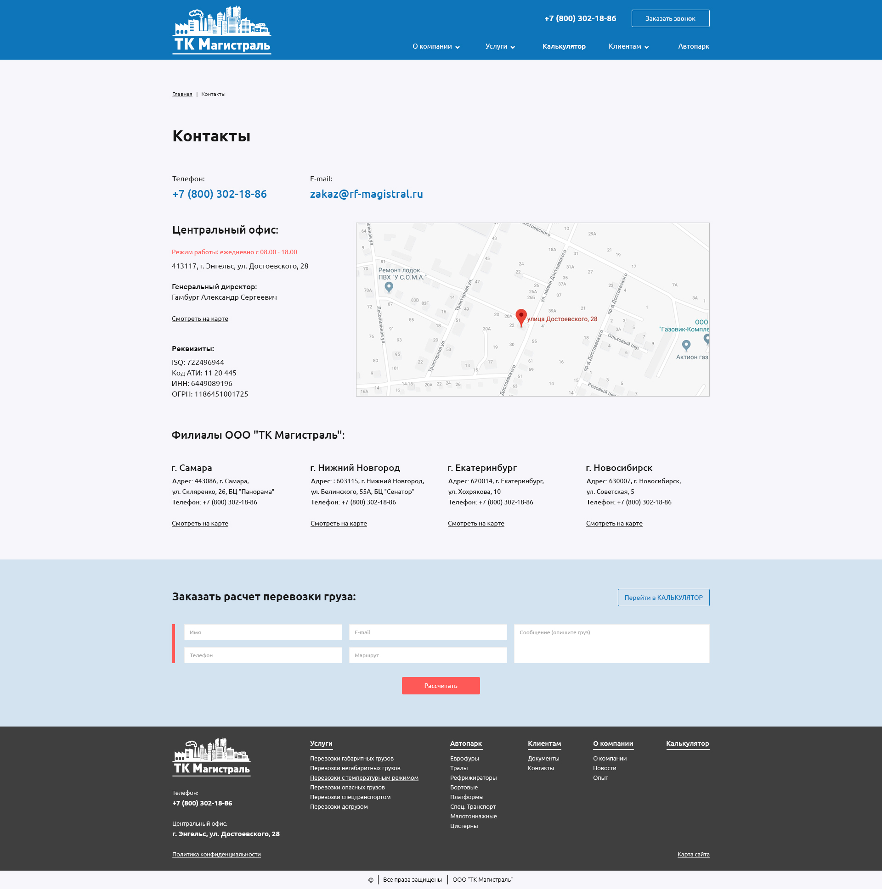Screen dimensions: 882x889
Task: Expand the О компании dropdown menu
Action: 435,46
